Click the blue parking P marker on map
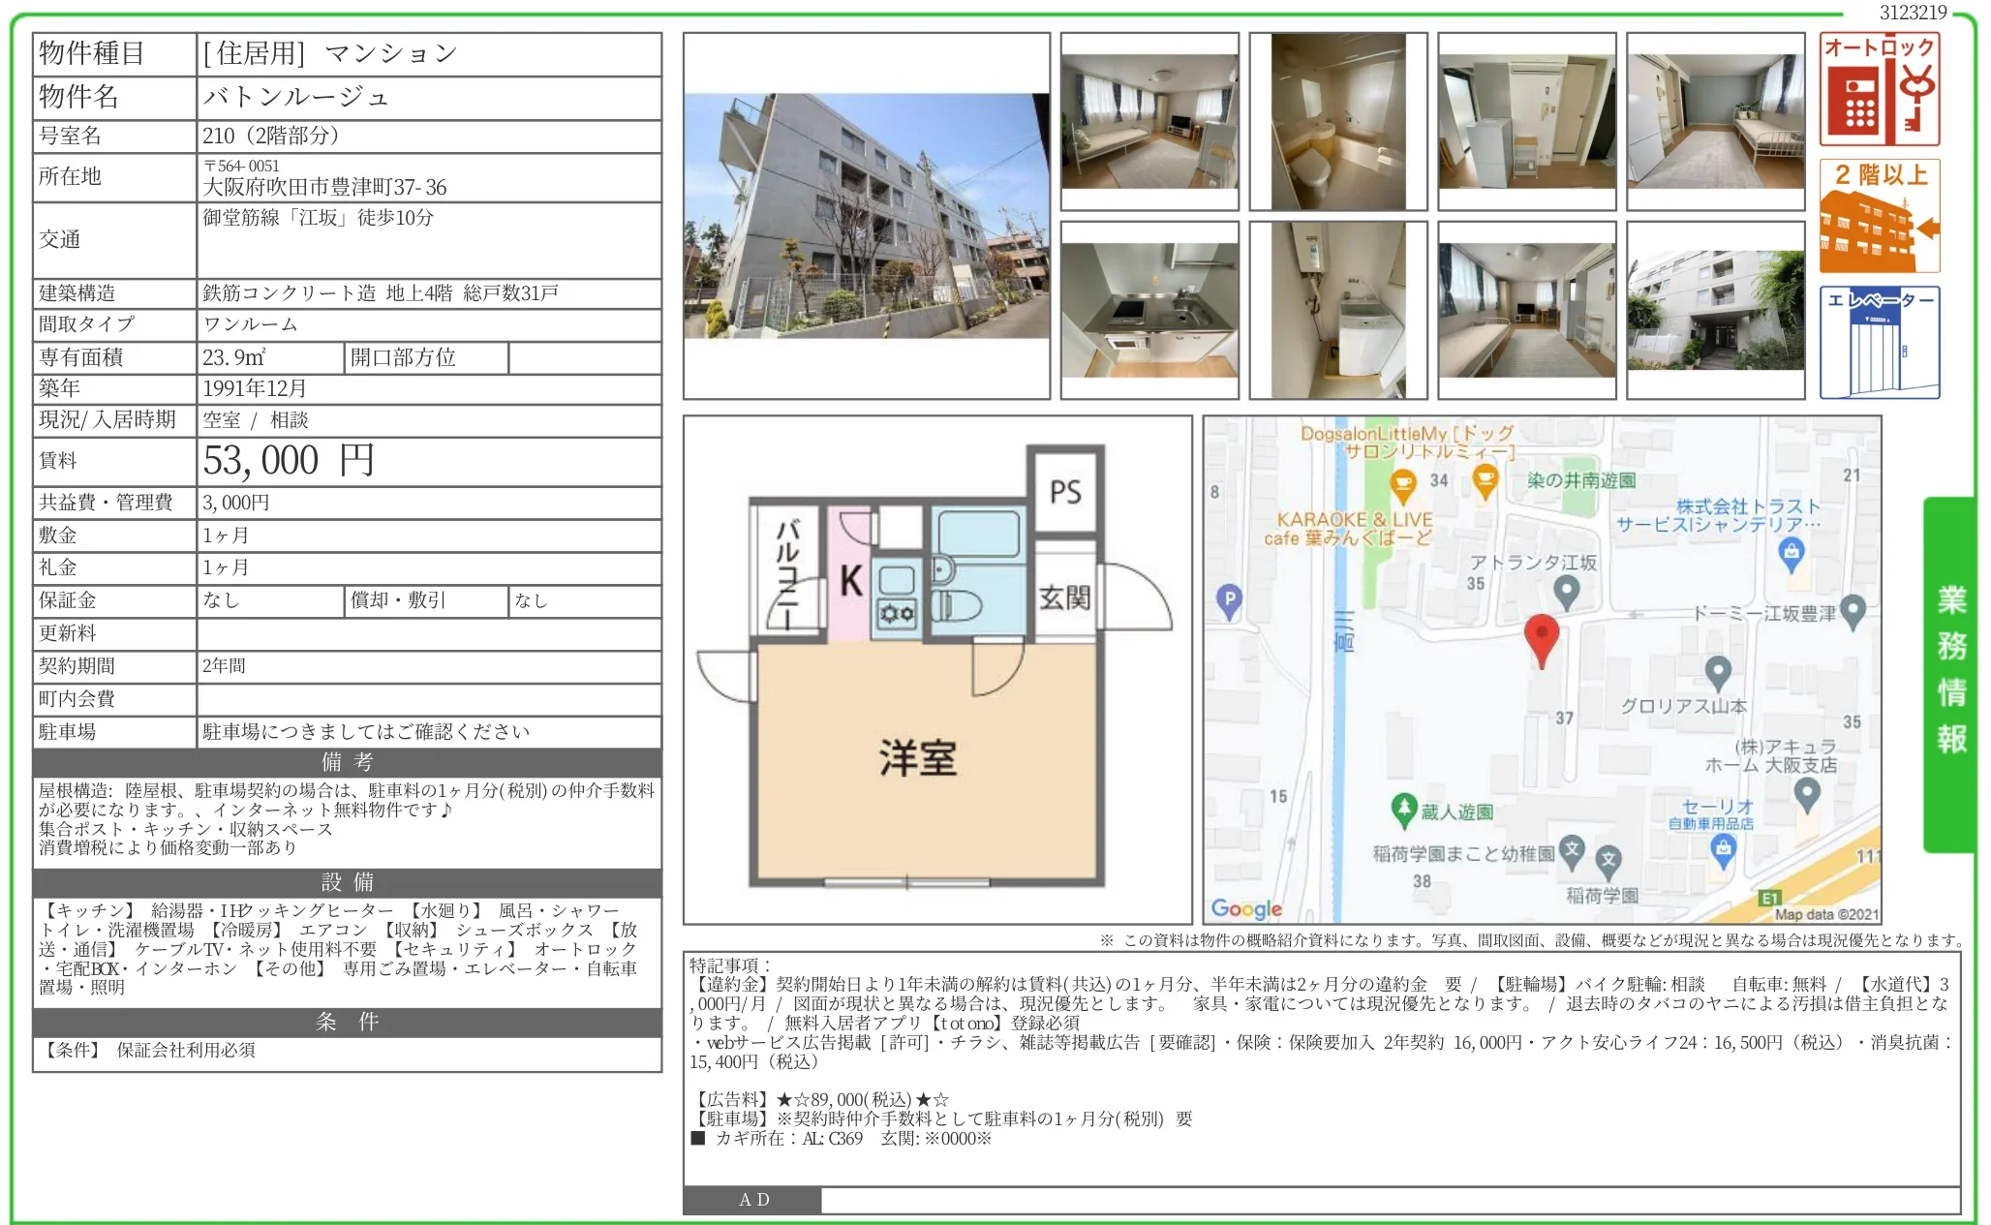The height and width of the screenshot is (1225, 1991). (1229, 600)
